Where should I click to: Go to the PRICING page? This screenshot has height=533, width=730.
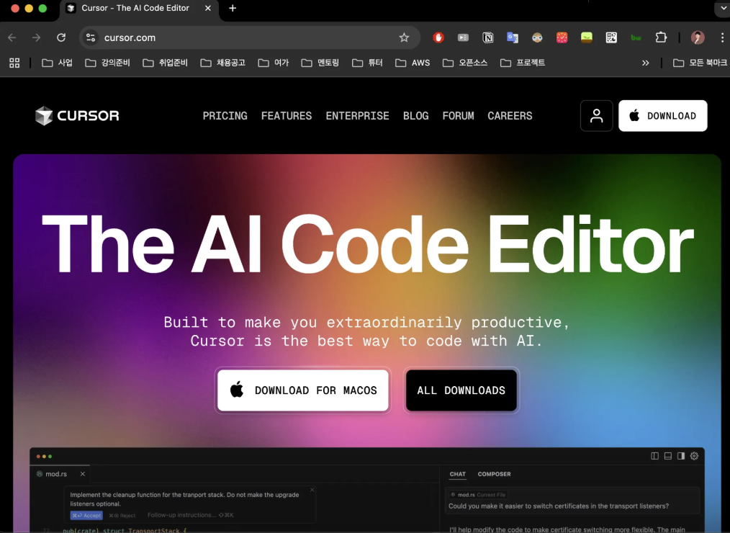225,116
